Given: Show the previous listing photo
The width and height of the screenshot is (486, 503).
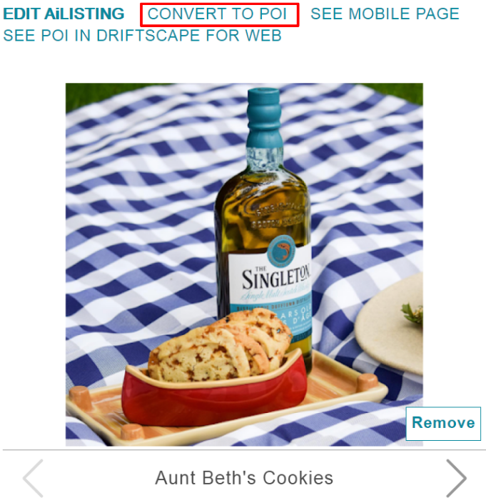Looking at the screenshot, I should tap(33, 478).
